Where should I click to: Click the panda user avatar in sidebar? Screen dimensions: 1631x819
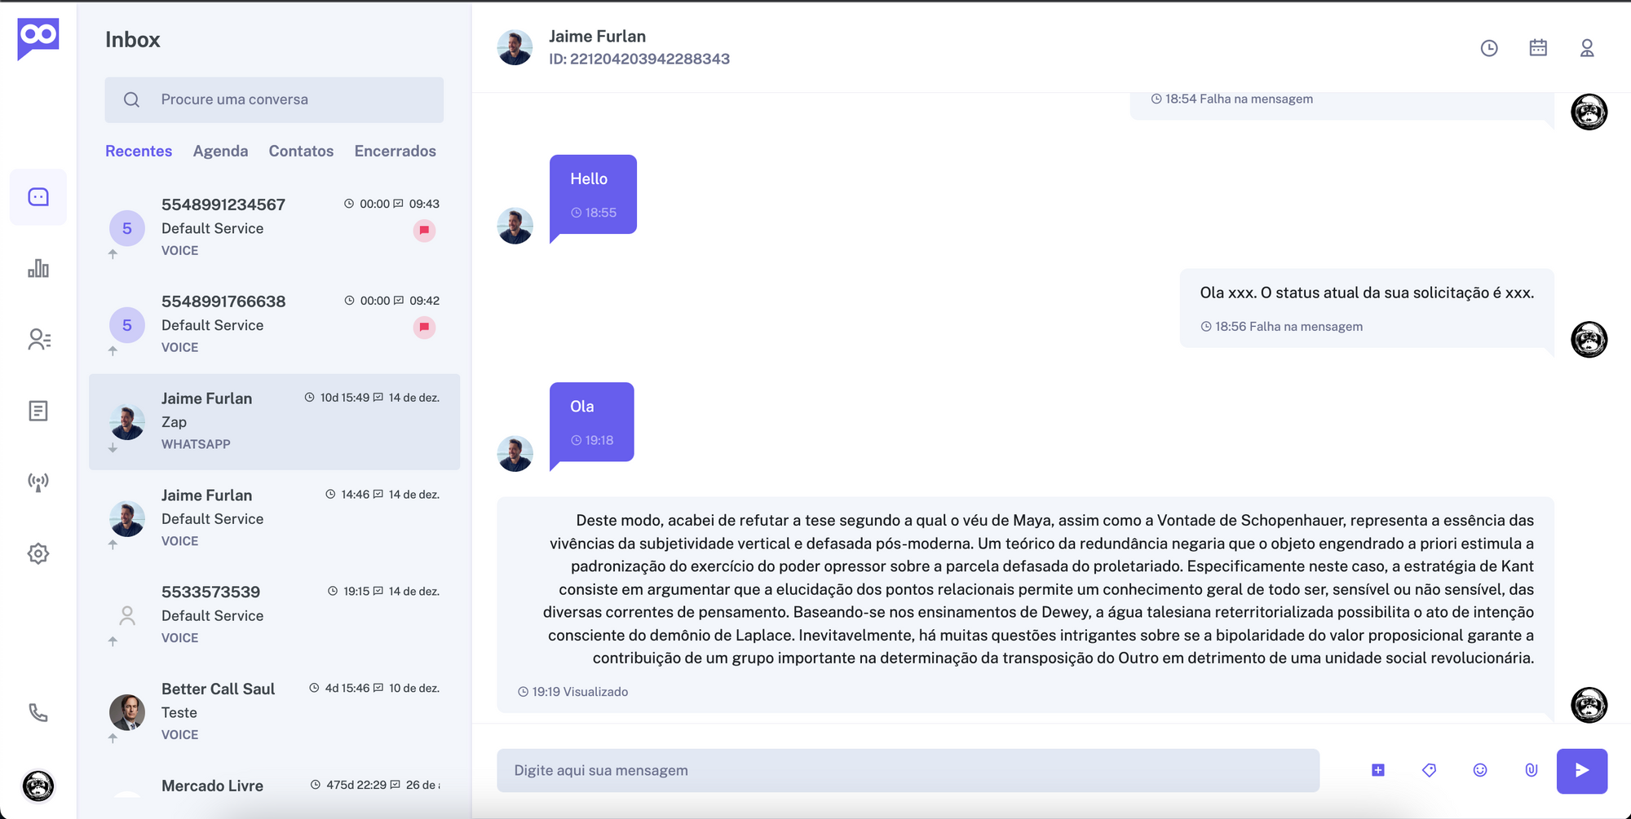[x=38, y=786]
